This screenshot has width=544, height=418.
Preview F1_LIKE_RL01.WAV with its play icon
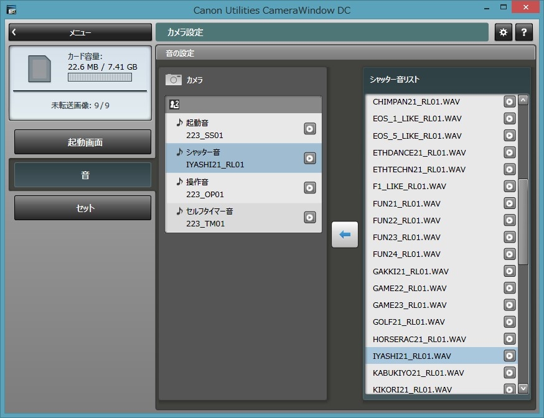(509, 187)
